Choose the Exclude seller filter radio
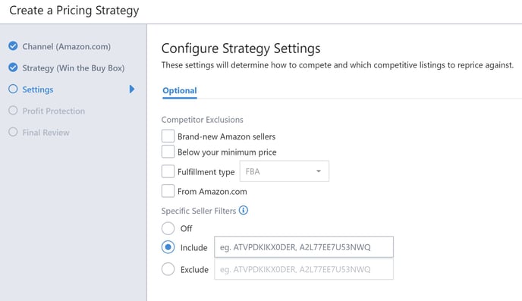 [168, 269]
